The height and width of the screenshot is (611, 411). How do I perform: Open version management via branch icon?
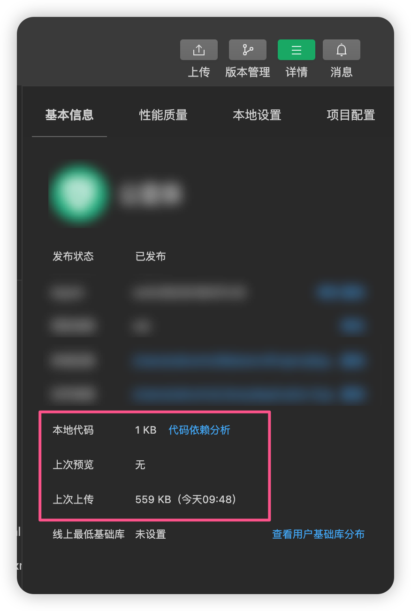pyautogui.click(x=248, y=50)
